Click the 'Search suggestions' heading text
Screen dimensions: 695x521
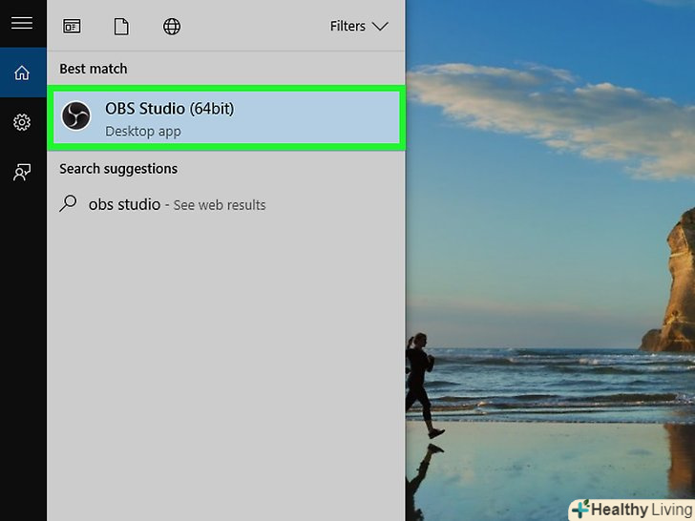point(118,169)
